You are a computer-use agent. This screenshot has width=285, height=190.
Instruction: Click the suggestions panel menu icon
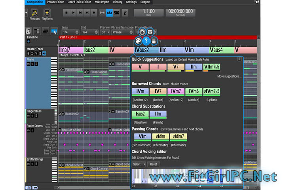[x=239, y=59]
